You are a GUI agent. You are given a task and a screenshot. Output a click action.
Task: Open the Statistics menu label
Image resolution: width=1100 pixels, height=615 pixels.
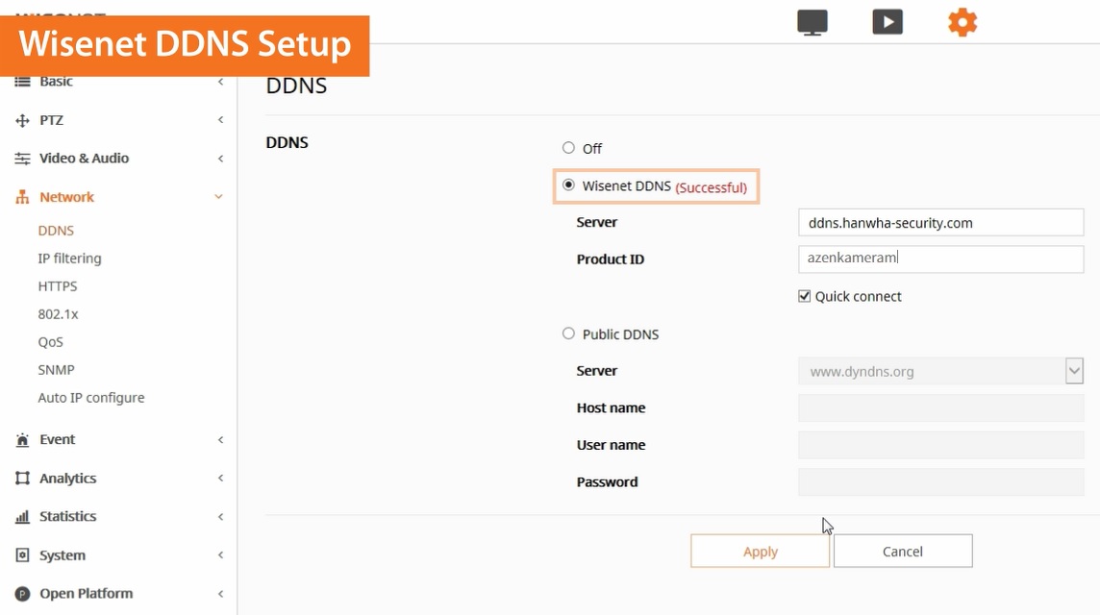(68, 517)
